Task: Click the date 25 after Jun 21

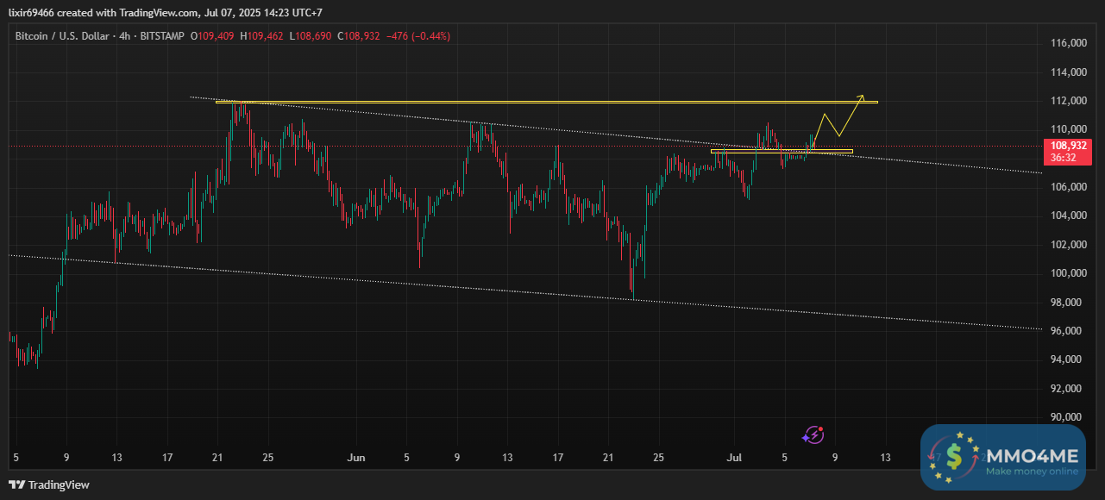Action: pyautogui.click(x=658, y=457)
